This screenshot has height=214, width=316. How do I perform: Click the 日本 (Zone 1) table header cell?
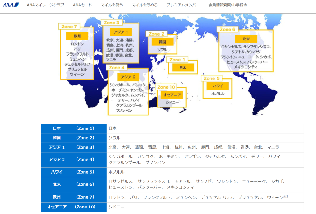click(x=74, y=128)
